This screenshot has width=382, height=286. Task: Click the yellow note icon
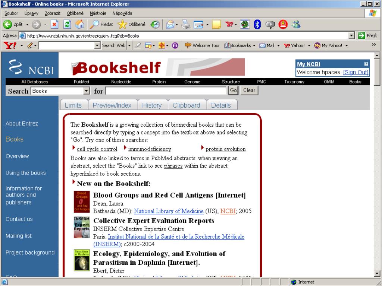point(216,24)
